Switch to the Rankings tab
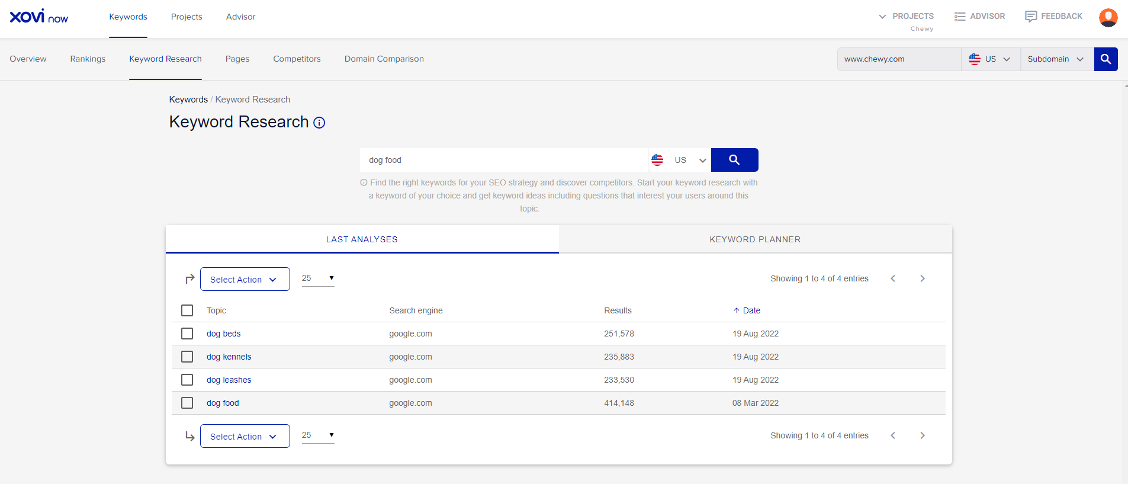The image size is (1128, 484). pyautogui.click(x=88, y=59)
